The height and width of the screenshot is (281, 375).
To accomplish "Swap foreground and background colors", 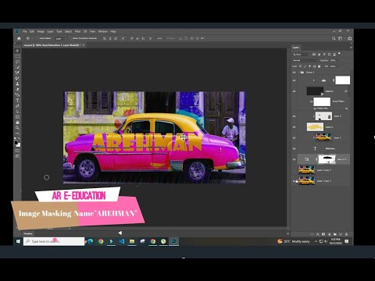I will [x=19, y=139].
